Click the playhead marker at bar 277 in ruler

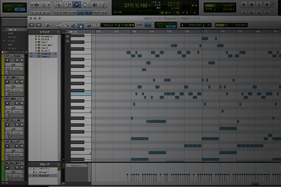click(x=202, y=32)
